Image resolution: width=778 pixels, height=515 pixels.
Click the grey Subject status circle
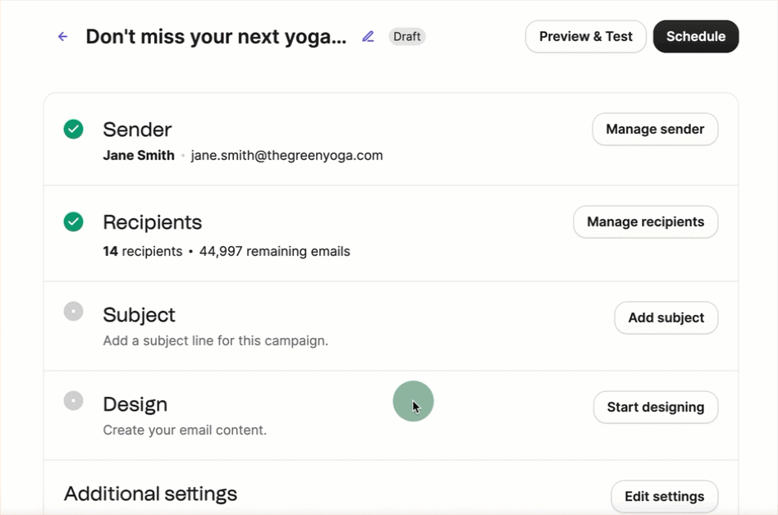coord(74,312)
